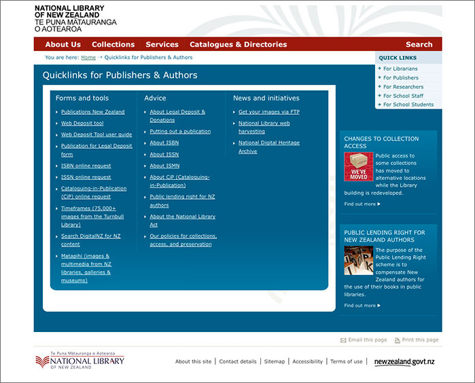Open About the National Library Act
475x383 pixels.
pos(183,221)
